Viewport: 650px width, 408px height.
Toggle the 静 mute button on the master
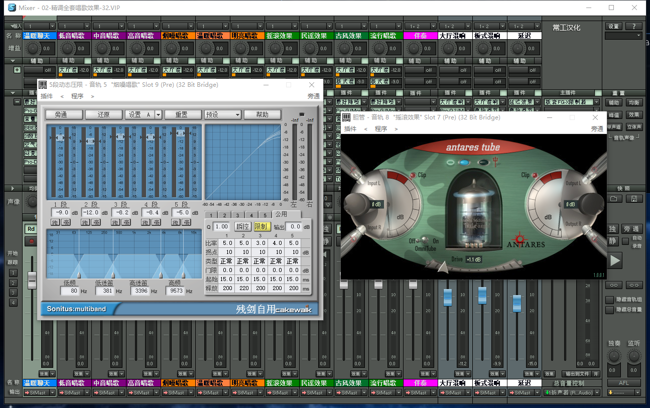pyautogui.click(x=612, y=241)
